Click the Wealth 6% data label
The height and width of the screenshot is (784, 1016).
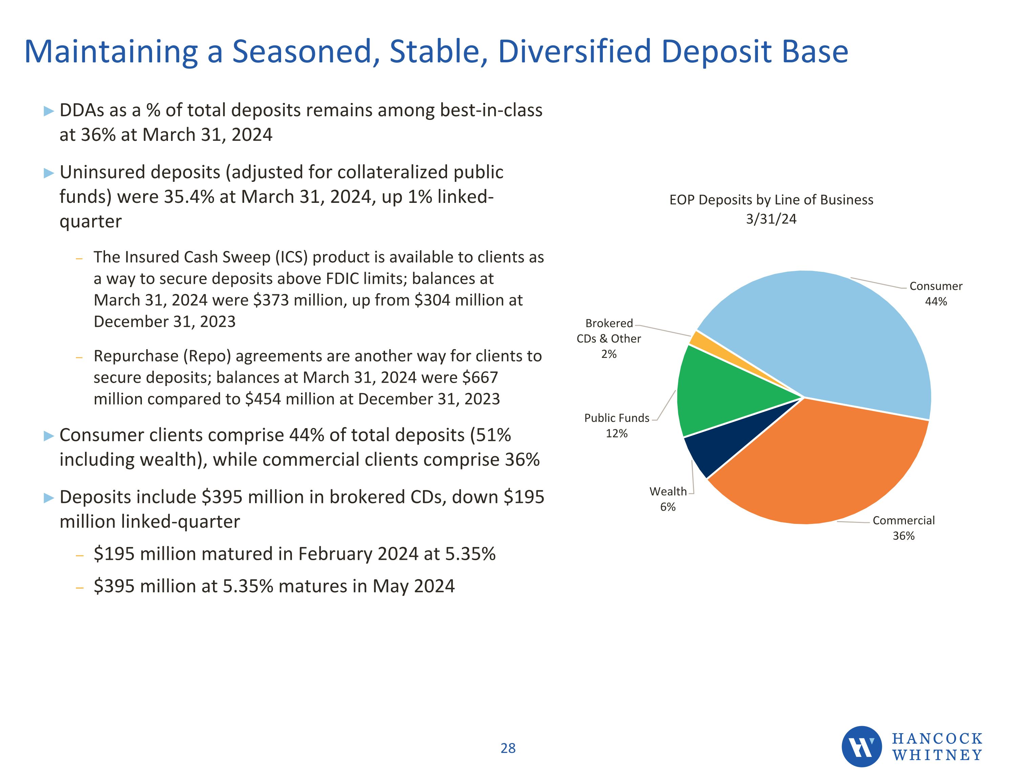pyautogui.click(x=668, y=499)
